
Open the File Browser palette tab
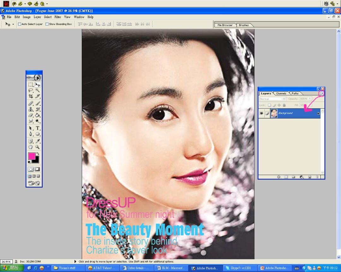[x=225, y=25]
